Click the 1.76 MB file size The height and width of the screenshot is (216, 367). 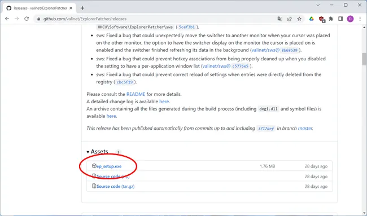[x=267, y=166]
